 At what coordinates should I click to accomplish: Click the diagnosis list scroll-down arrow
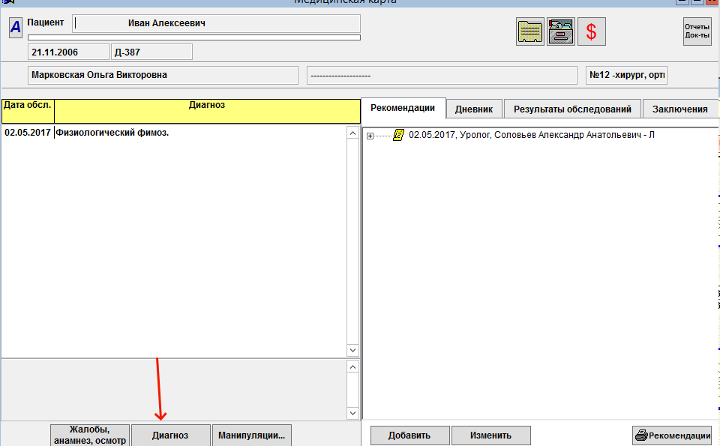pyautogui.click(x=353, y=350)
